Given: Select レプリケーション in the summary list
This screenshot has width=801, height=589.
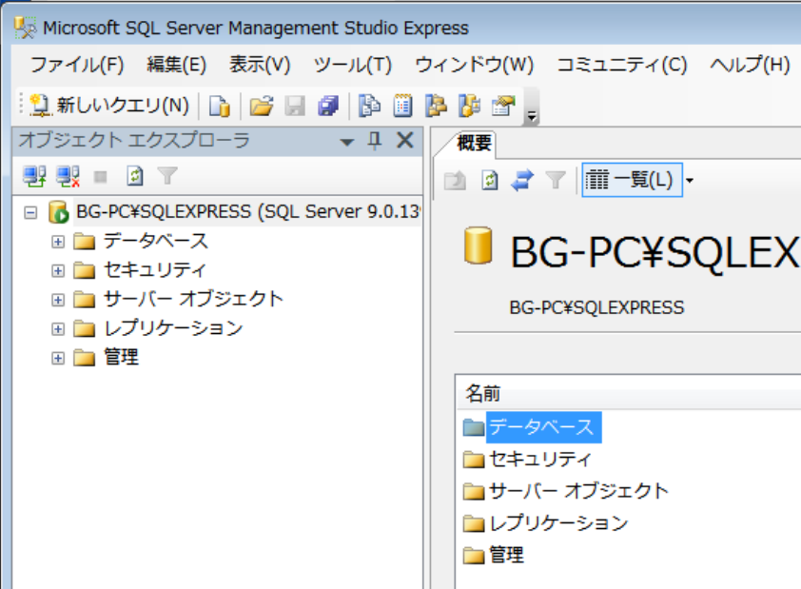Looking at the screenshot, I should tap(558, 523).
